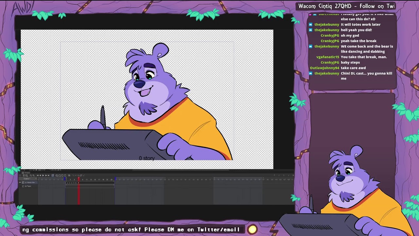The width and height of the screenshot is (419, 236).
Task: Click the timeline zoom in magnifier
Action: [x=33, y=175]
